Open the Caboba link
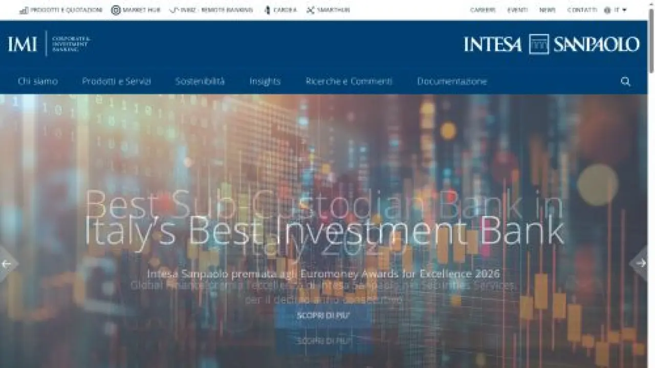The image size is (655, 368). pyautogui.click(x=285, y=10)
